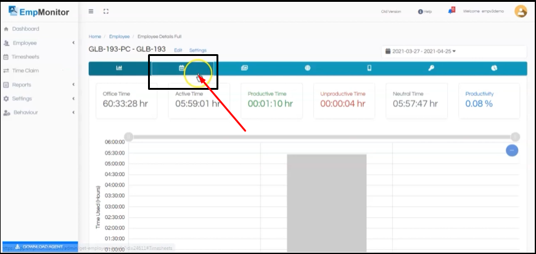Screen dimensions: 536x254
Task: Open Timesheets in the sidebar
Action: 25,57
